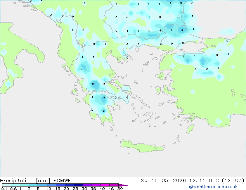Pick the 15–20 mm royal blue legend swatch
246x190 pixels.
60,185
